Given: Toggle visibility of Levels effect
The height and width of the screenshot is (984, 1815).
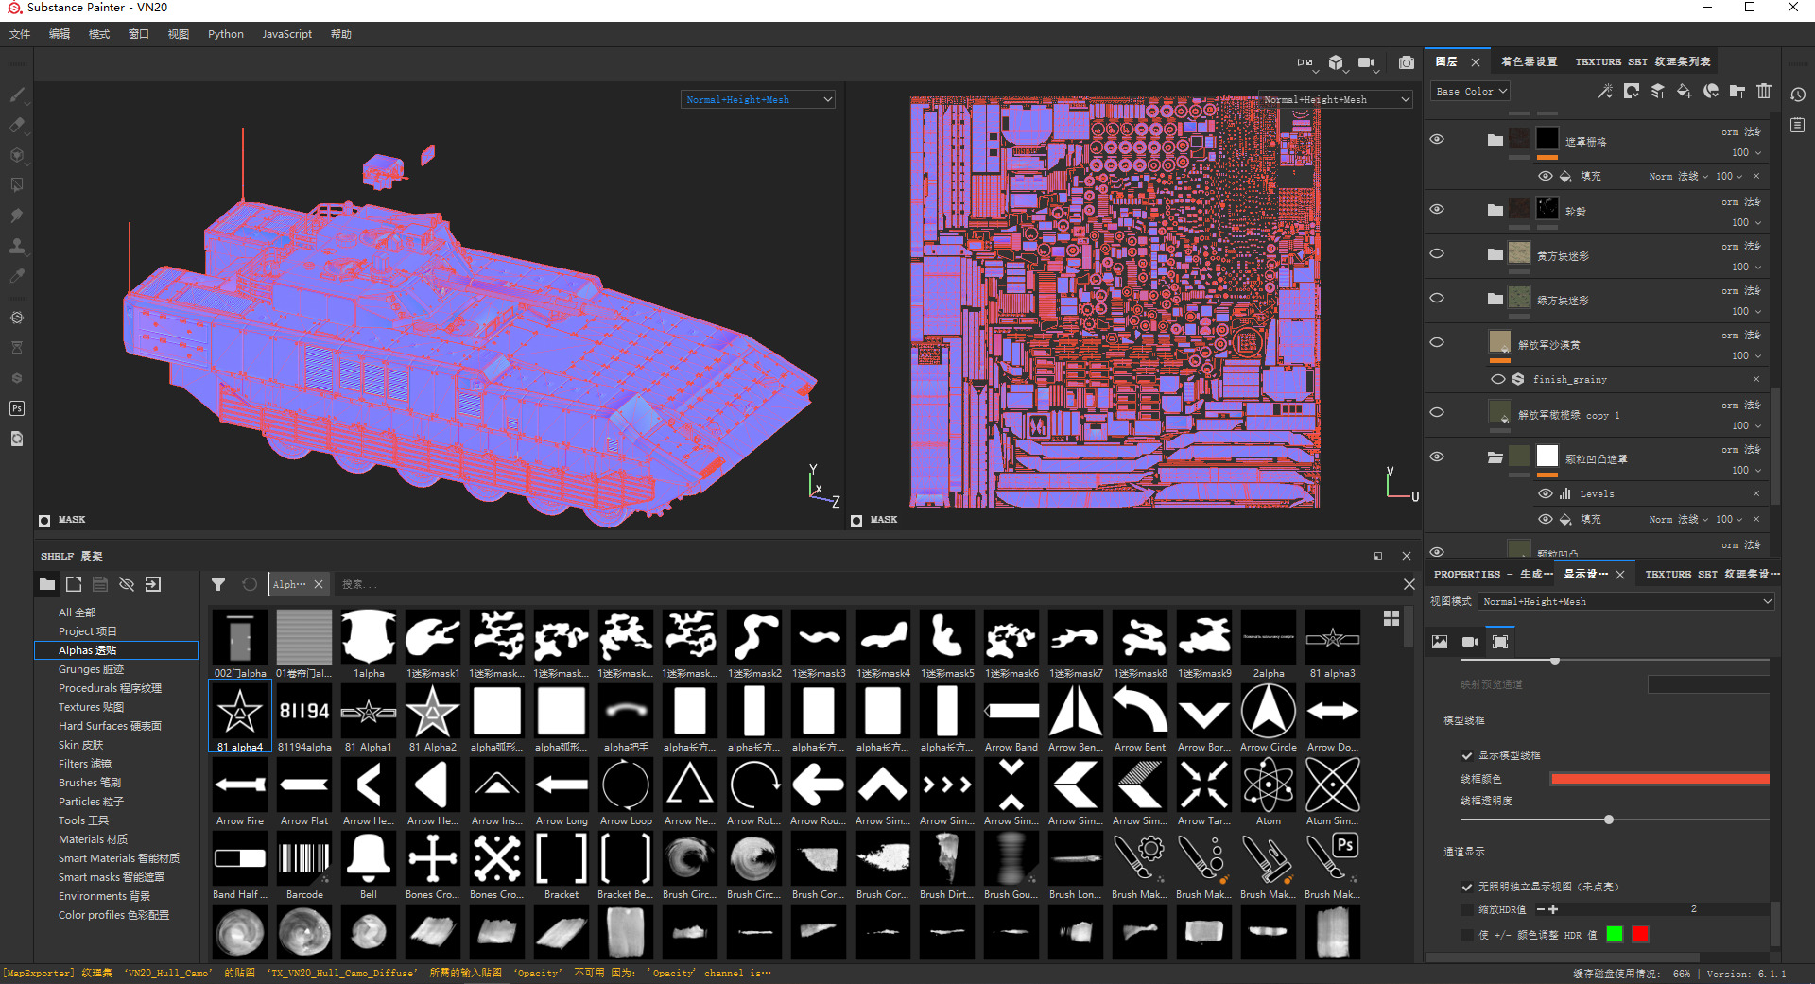Looking at the screenshot, I should 1546,493.
